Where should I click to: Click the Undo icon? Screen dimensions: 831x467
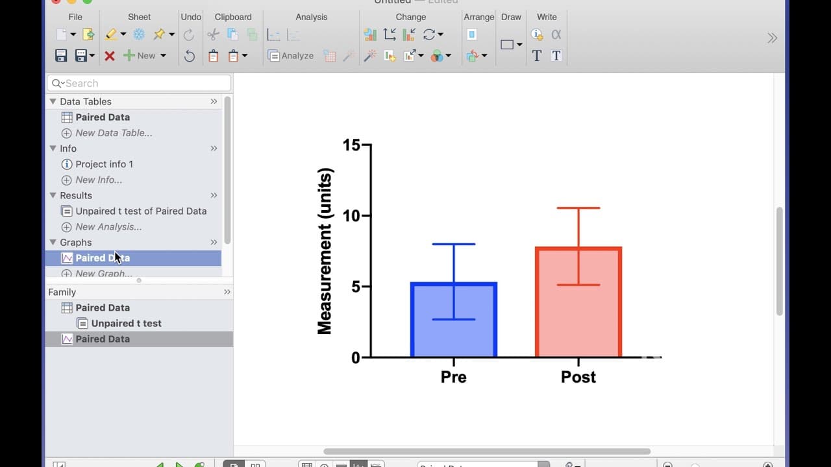189,56
